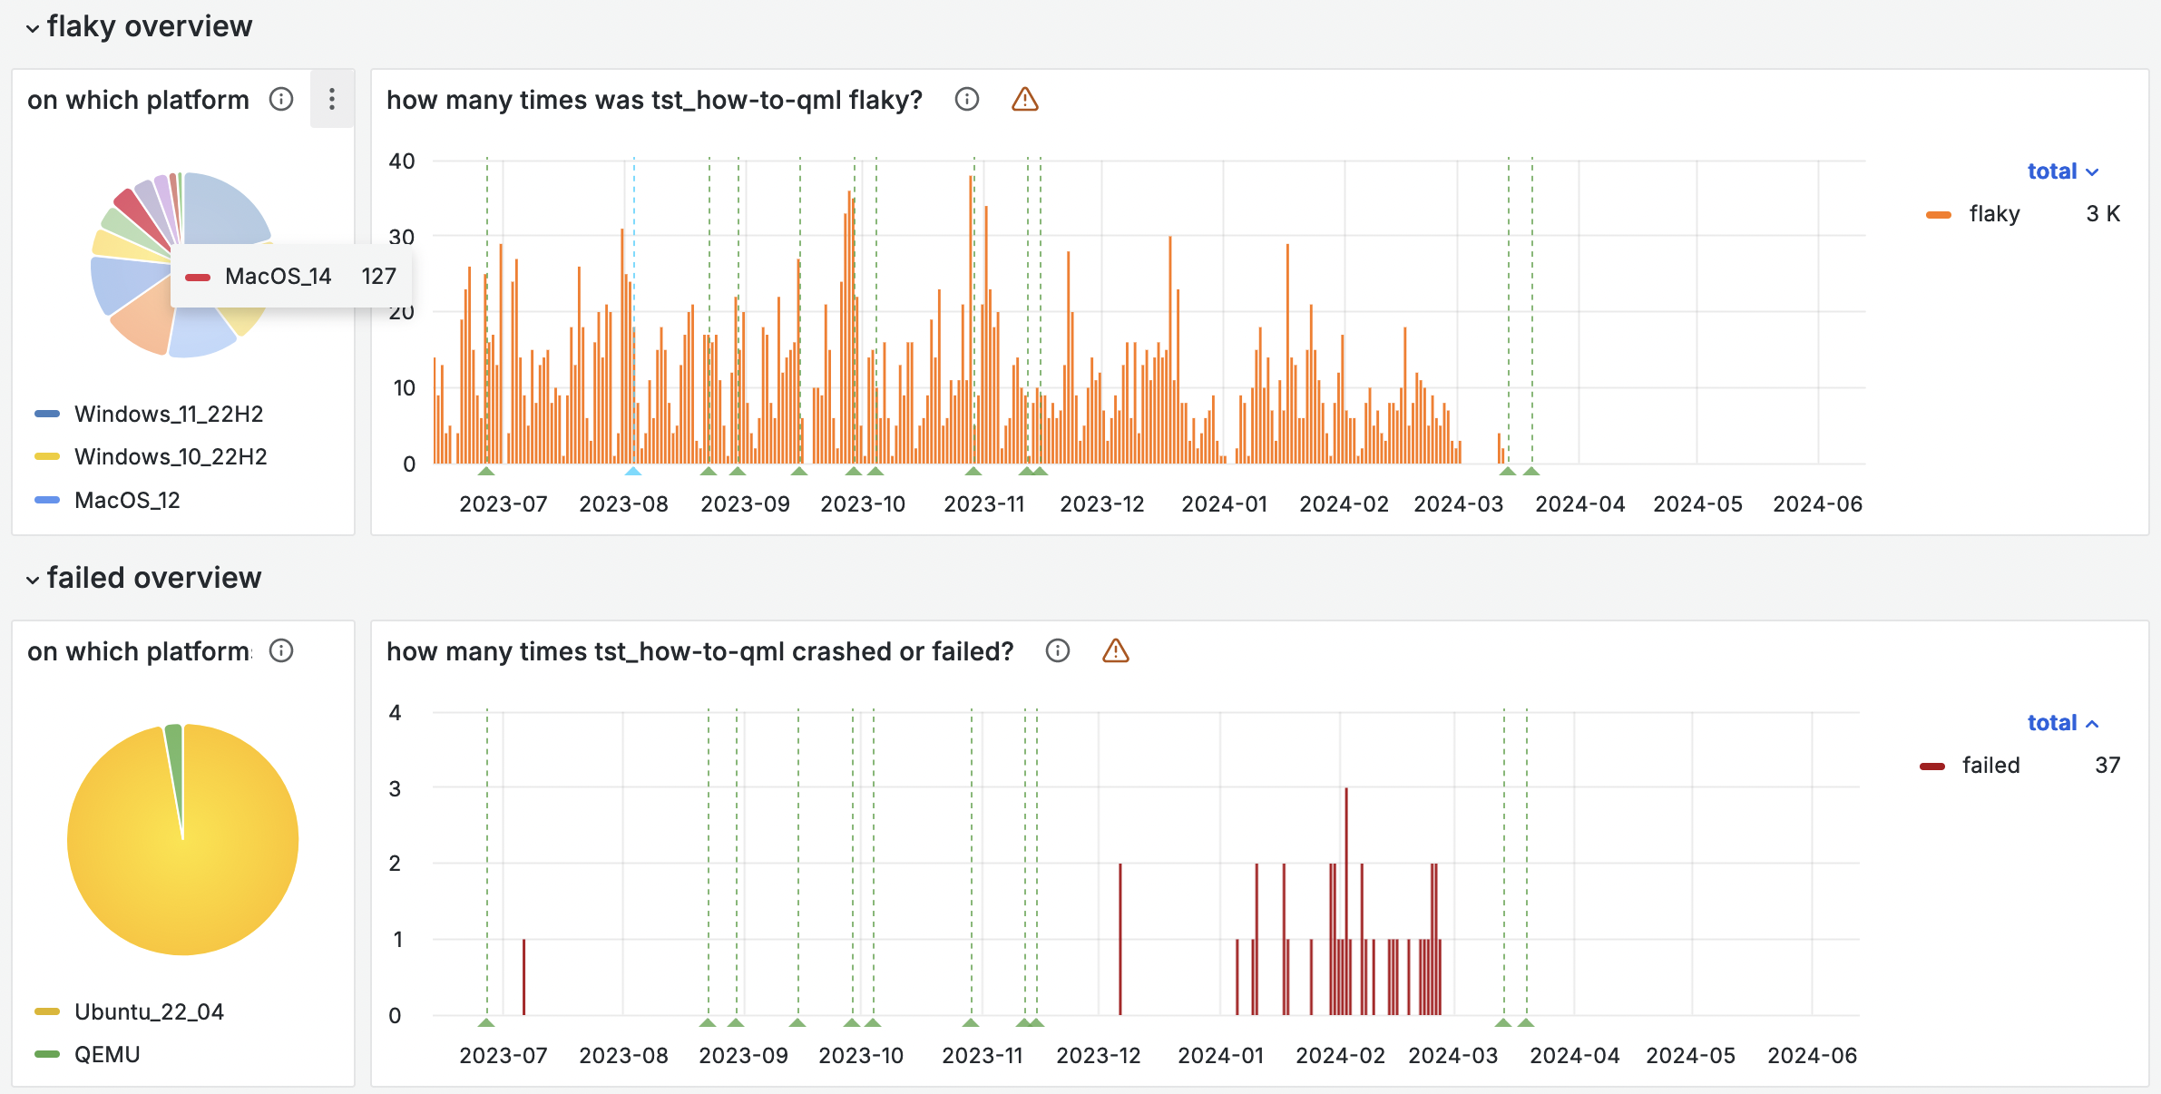This screenshot has width=2161, height=1094.
Task: Open the flaky platform panel three-dot menu
Action: tap(332, 99)
